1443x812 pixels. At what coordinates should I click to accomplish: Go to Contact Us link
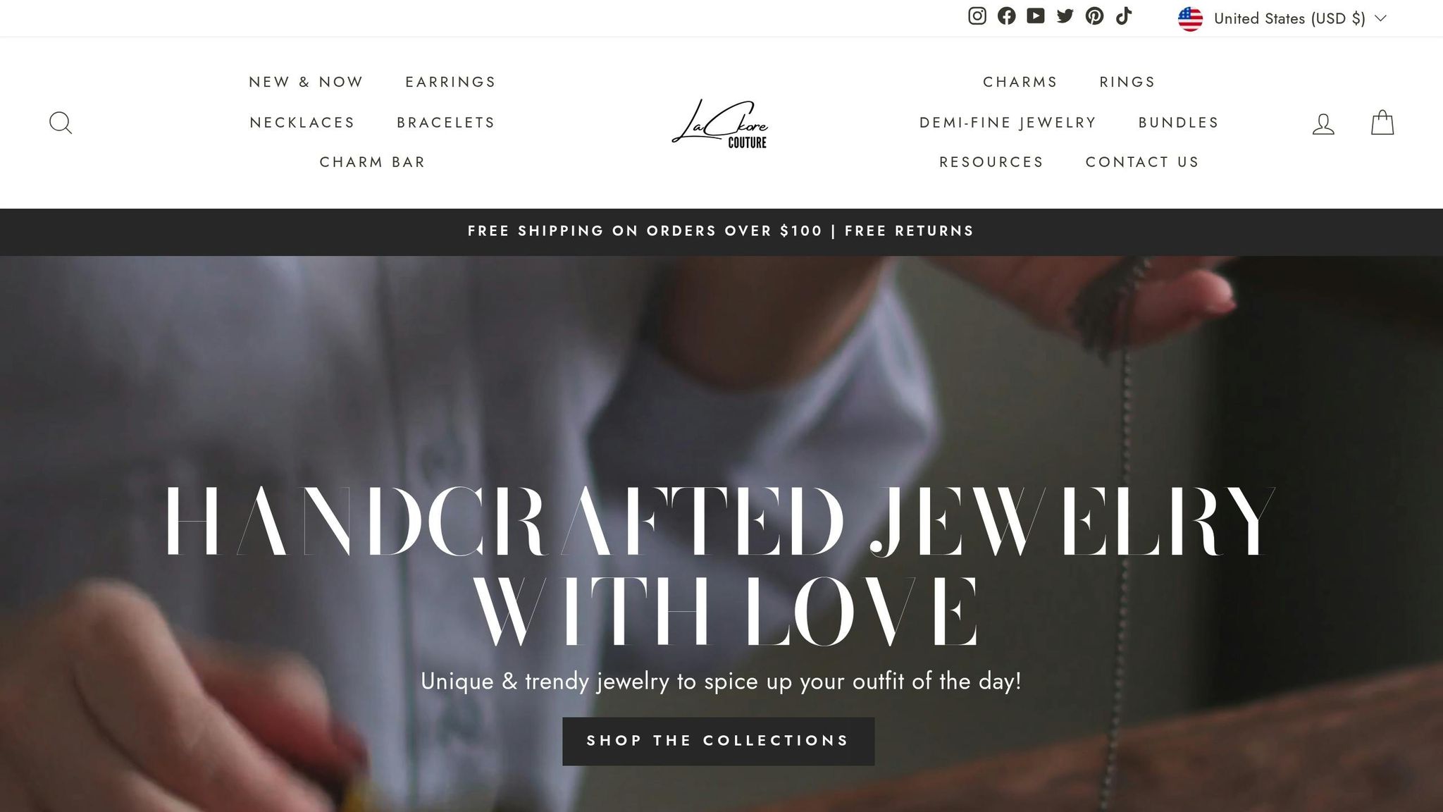(1142, 162)
